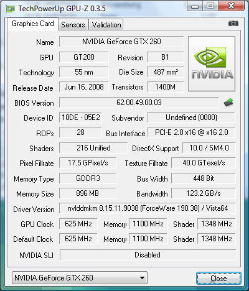Screen dimensions: 249x291
Task: Click the "Default Clock" label
Action: click(33, 239)
